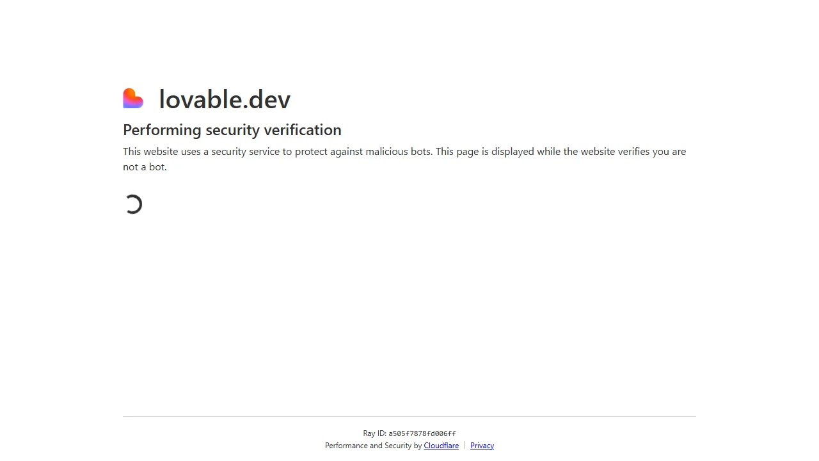Open the Cloudflare link in footer
This screenshot has width=819, height=461.
(x=441, y=446)
